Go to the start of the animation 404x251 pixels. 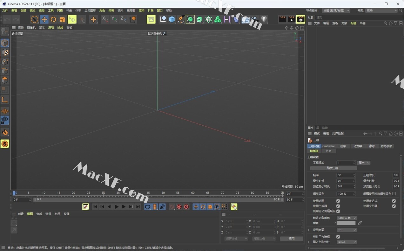(x=95, y=207)
